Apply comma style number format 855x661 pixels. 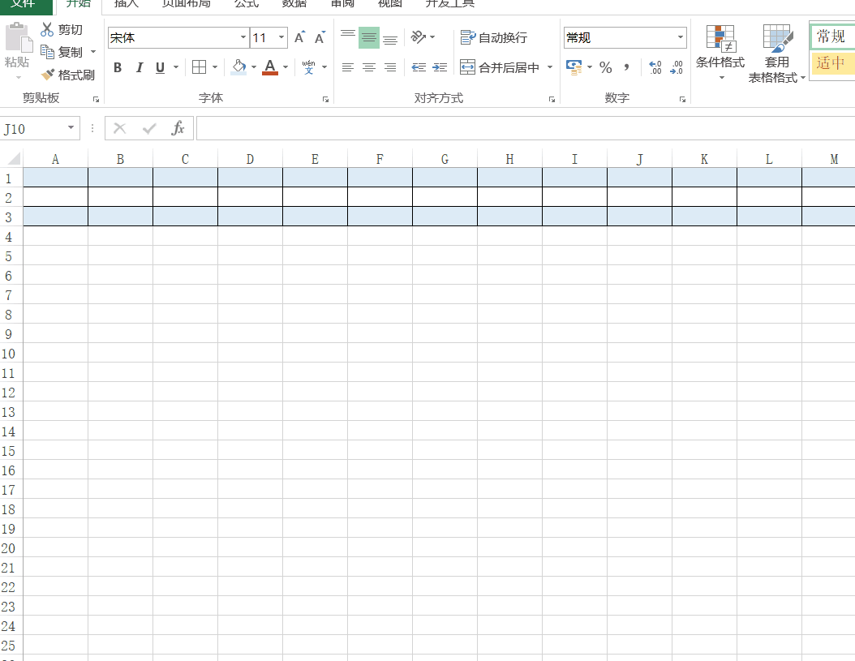626,67
